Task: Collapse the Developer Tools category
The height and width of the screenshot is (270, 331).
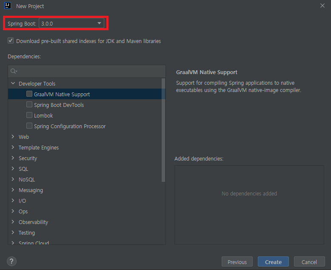Action: point(13,83)
